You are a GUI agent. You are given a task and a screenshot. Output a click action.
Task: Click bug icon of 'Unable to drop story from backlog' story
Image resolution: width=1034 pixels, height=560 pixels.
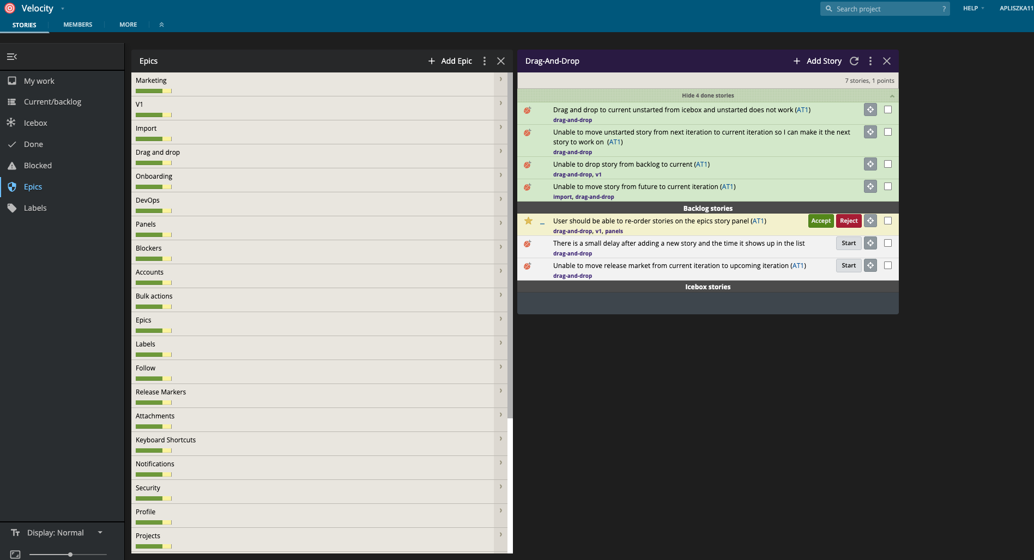point(528,165)
